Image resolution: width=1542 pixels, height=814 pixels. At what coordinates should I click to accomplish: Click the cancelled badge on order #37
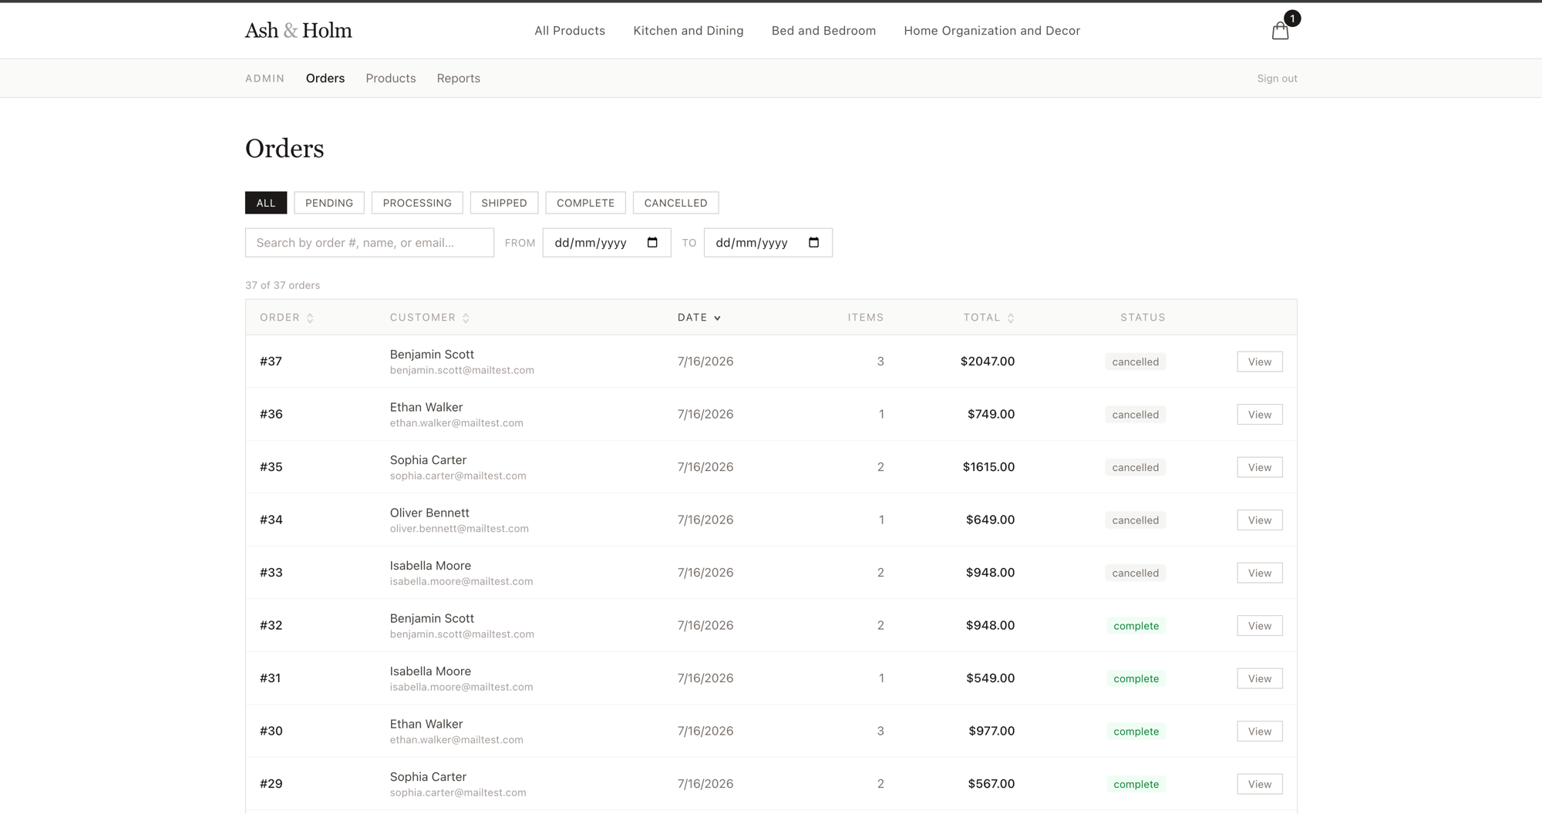pos(1135,362)
